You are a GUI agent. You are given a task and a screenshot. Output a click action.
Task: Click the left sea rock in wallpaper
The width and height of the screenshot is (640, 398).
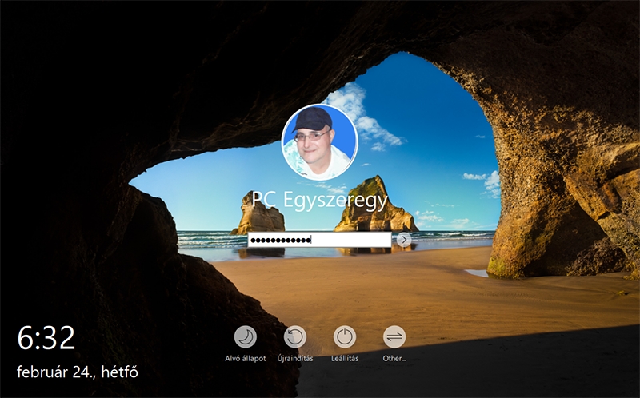click(256, 215)
